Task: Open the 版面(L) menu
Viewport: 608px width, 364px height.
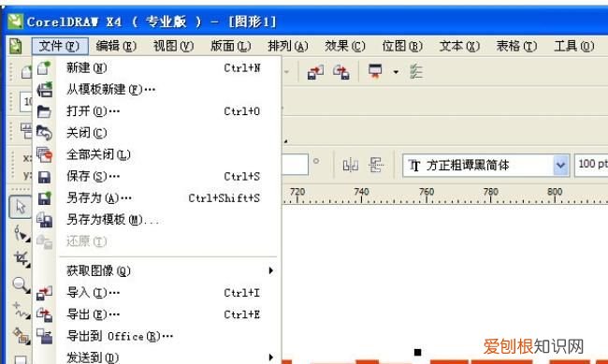Action: click(231, 46)
